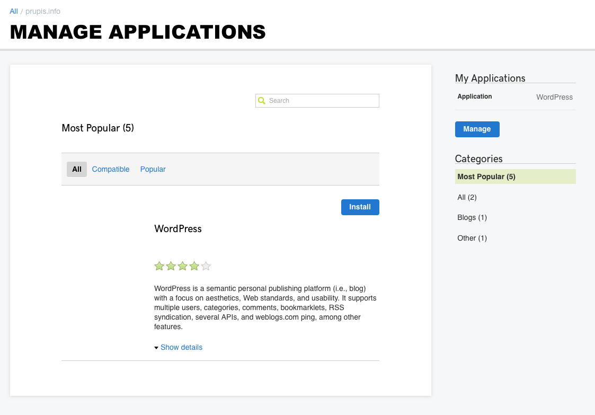Click the third rating star
Viewport: 595px width, 415px height.
(x=183, y=266)
